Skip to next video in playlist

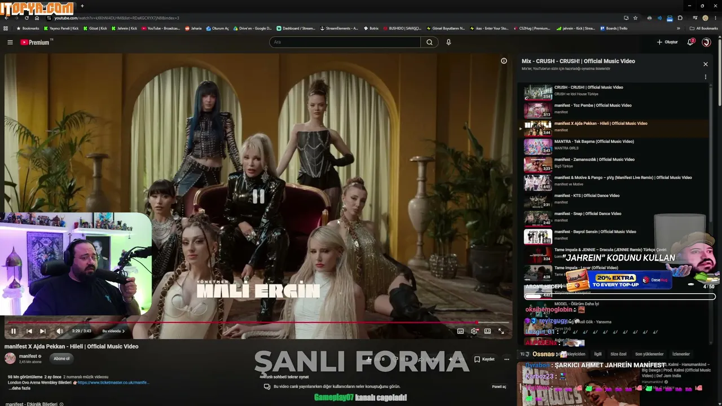pyautogui.click(x=42, y=331)
